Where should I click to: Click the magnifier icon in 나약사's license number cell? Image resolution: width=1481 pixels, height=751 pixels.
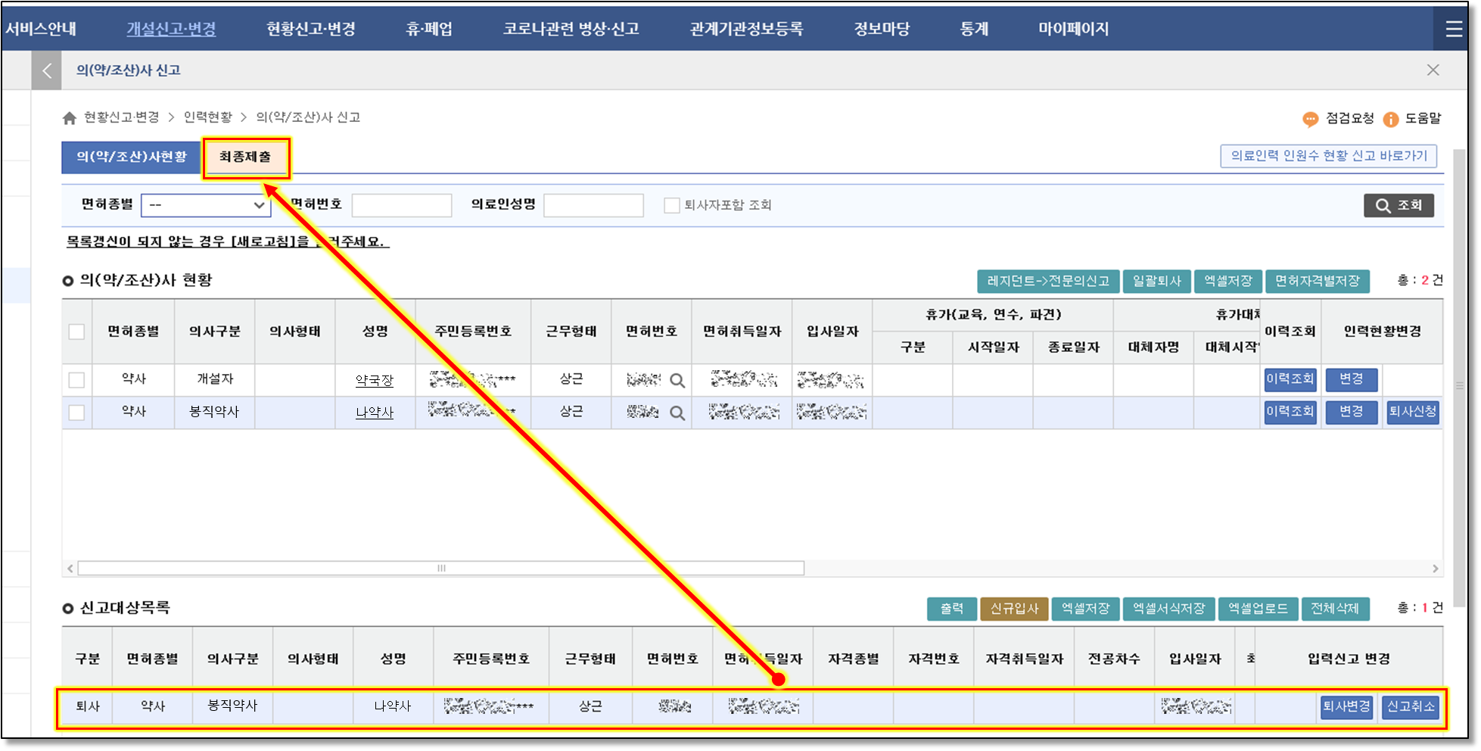[677, 413]
